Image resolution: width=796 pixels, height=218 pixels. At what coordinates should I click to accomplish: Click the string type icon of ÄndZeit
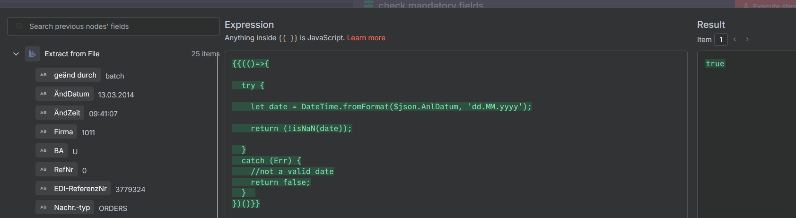pyautogui.click(x=44, y=113)
